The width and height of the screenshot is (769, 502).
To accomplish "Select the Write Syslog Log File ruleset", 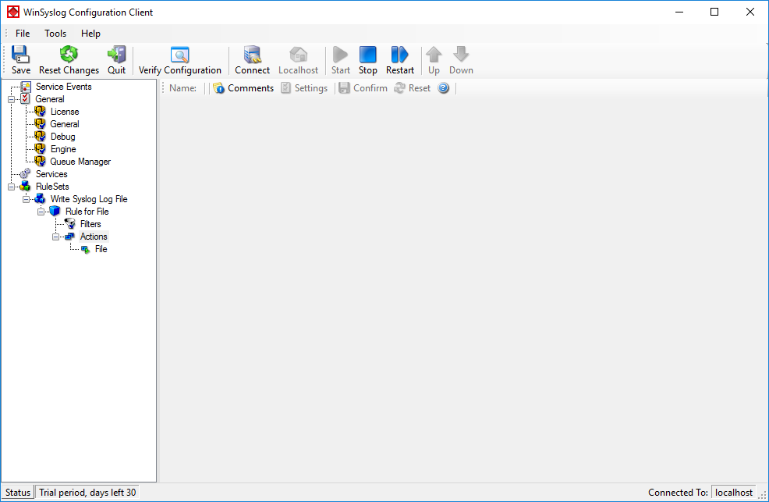I will click(89, 199).
